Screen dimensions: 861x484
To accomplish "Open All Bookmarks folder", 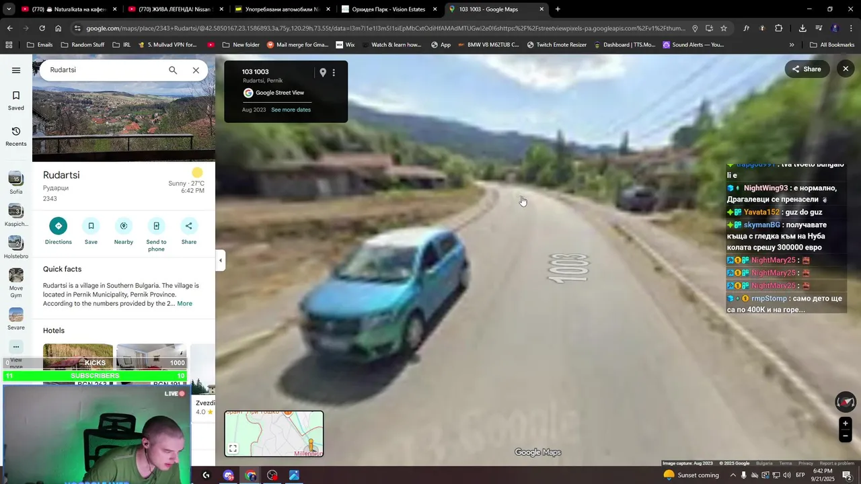I will [832, 45].
